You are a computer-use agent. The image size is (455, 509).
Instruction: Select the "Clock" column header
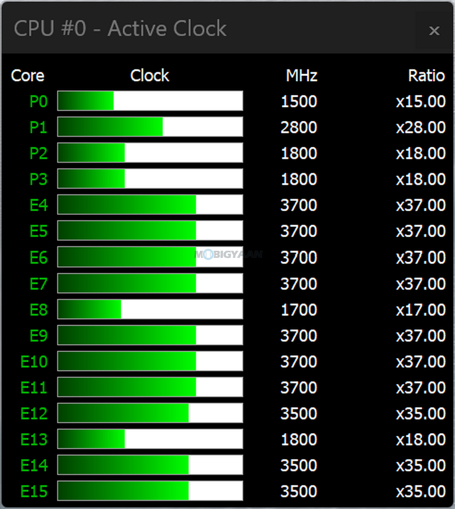(x=150, y=76)
